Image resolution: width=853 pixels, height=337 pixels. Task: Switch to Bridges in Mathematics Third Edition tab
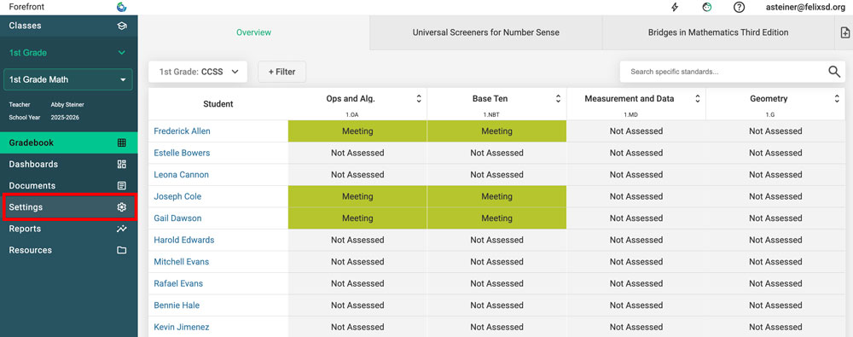[718, 32]
